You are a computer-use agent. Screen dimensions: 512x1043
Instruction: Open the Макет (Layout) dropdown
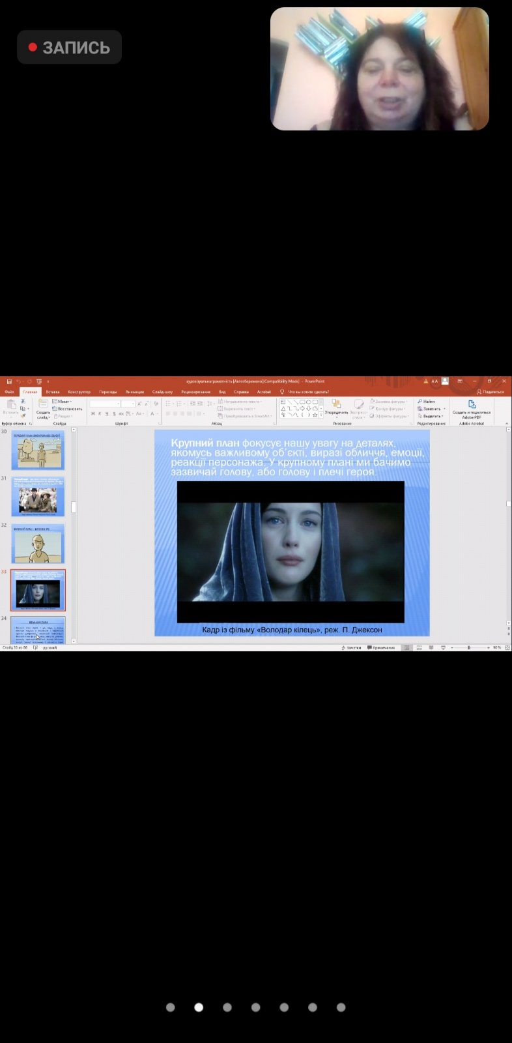point(63,402)
